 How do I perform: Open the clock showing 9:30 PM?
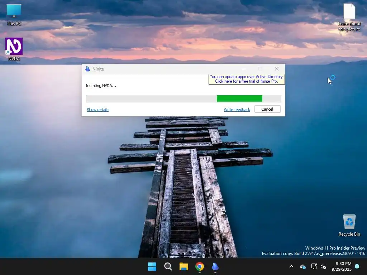point(342,266)
